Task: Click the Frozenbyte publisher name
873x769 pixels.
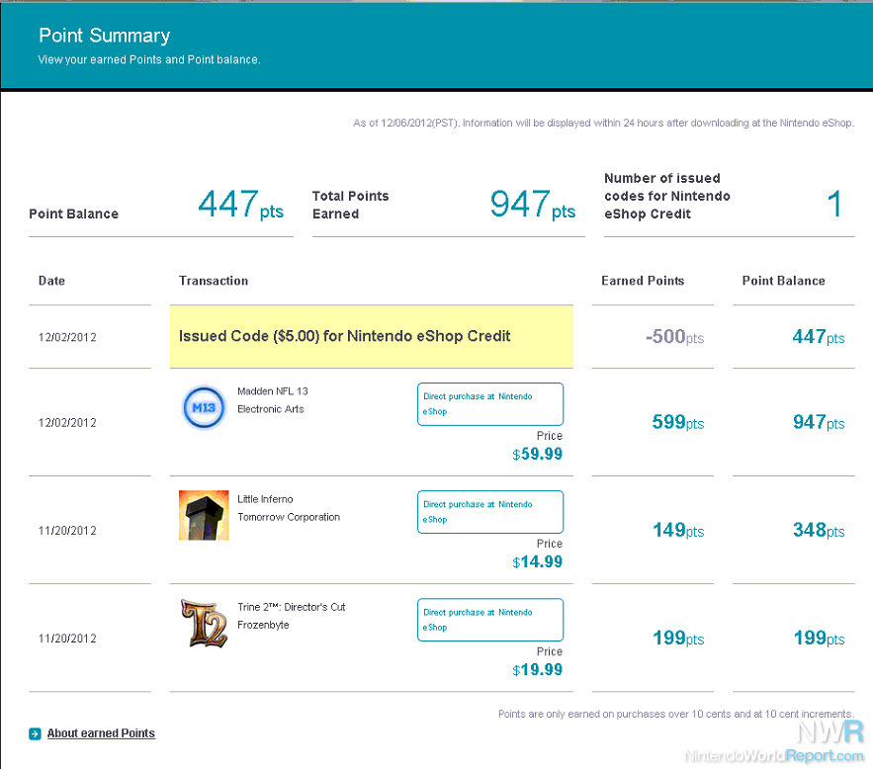Action: coord(263,625)
